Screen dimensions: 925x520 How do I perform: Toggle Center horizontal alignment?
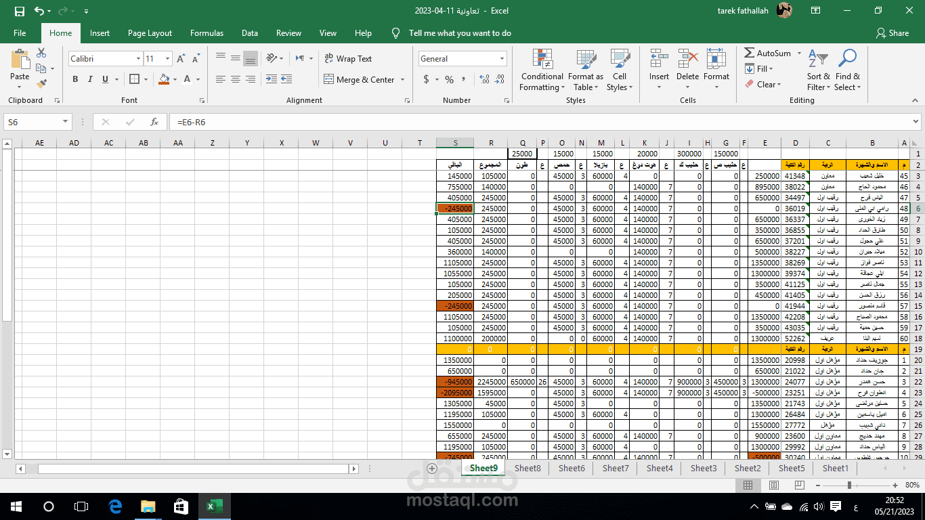click(235, 79)
